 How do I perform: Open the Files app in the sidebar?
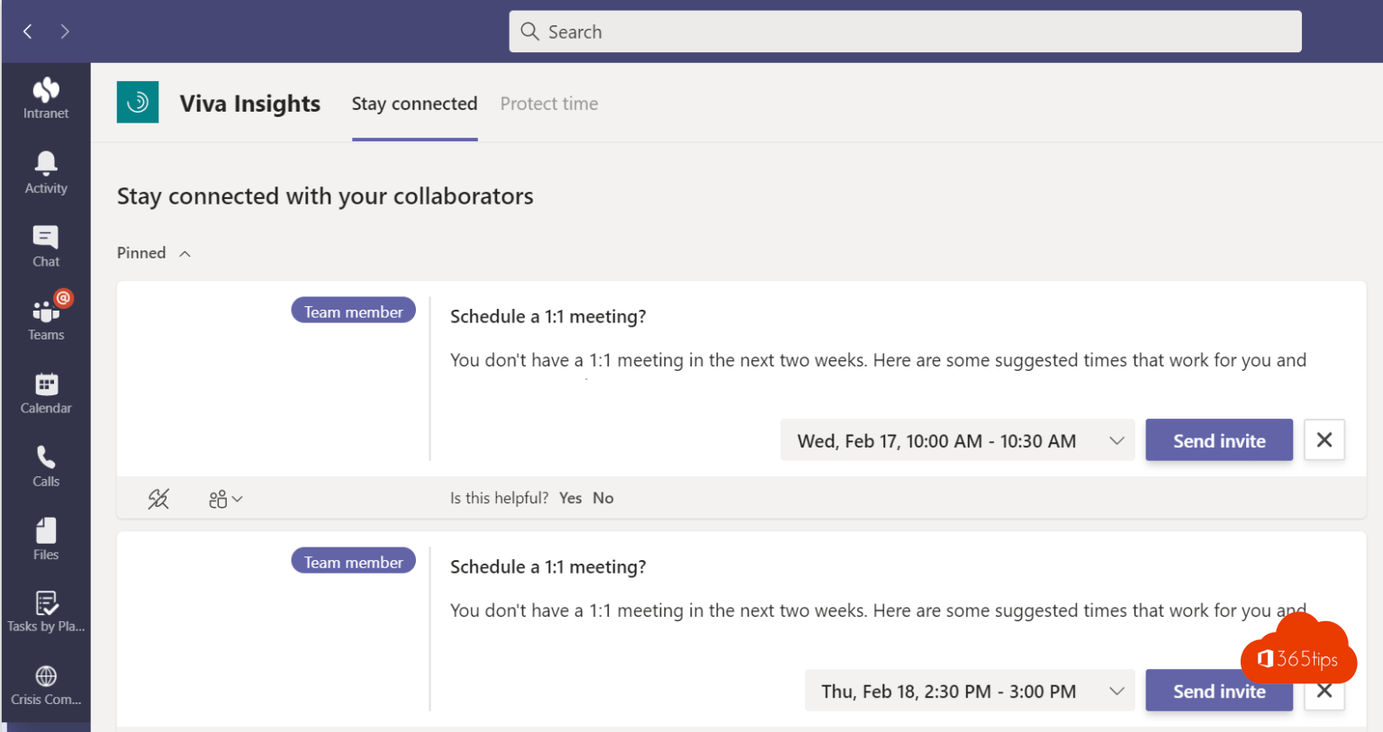[45, 537]
